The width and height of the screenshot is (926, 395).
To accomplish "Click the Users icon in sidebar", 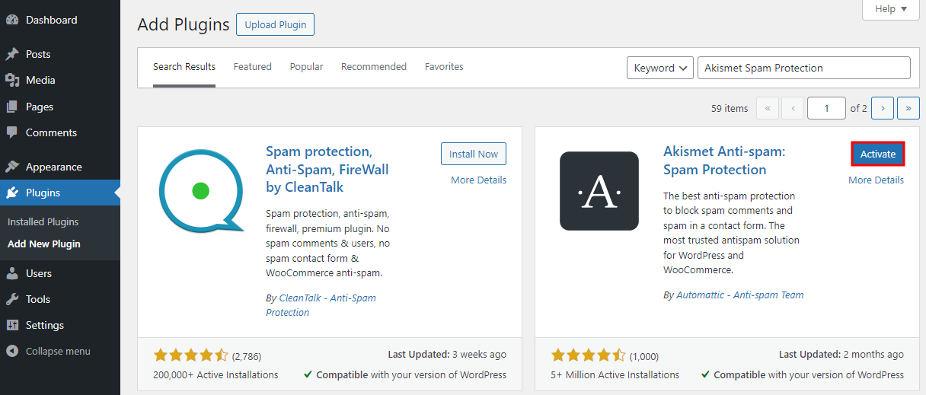I will pos(12,273).
